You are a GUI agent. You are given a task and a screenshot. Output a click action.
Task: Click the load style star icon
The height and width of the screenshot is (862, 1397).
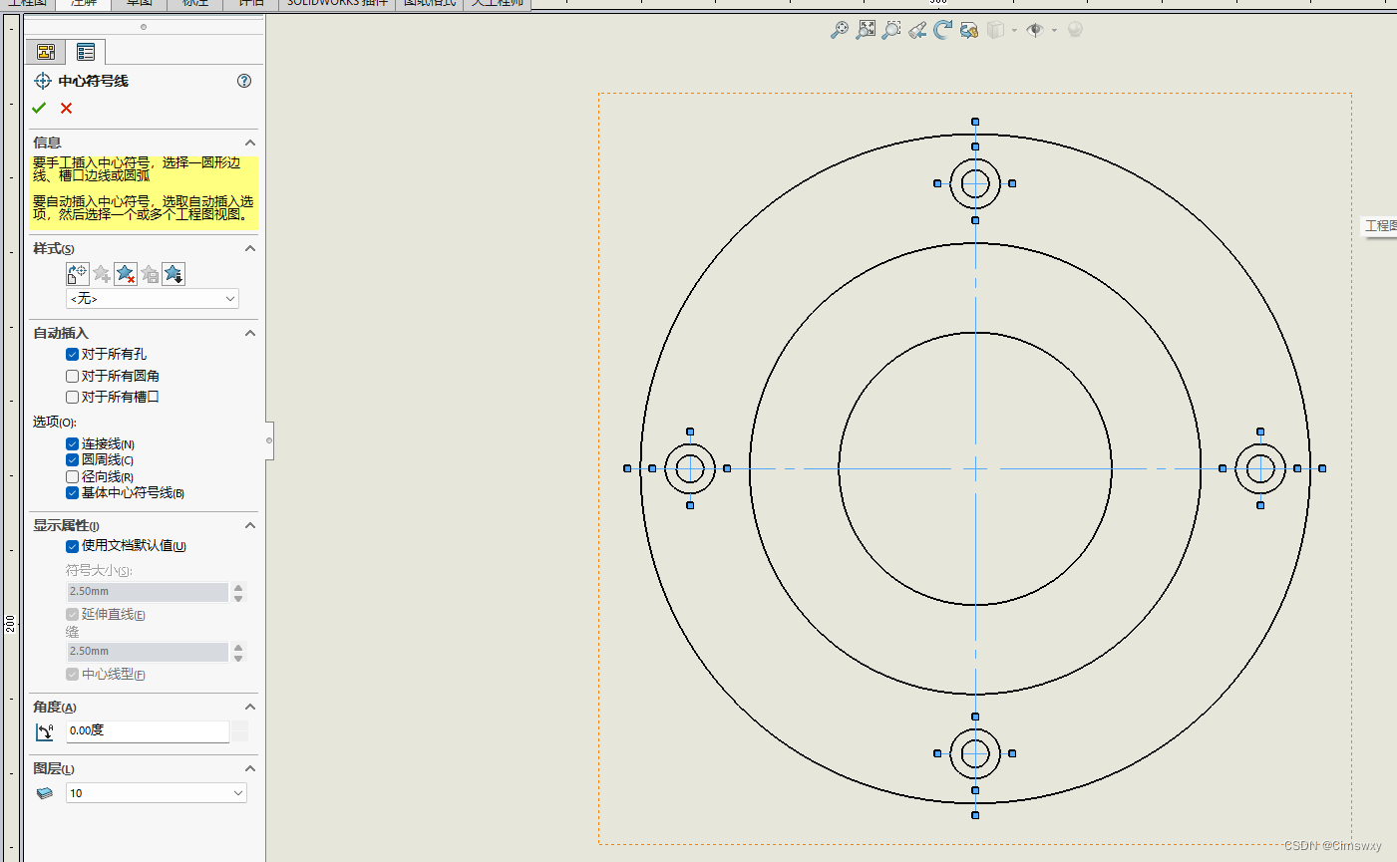coord(174,274)
